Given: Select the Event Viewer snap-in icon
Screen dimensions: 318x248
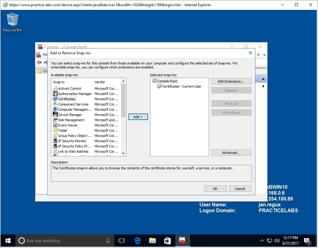Looking at the screenshot, I should (x=55, y=125).
